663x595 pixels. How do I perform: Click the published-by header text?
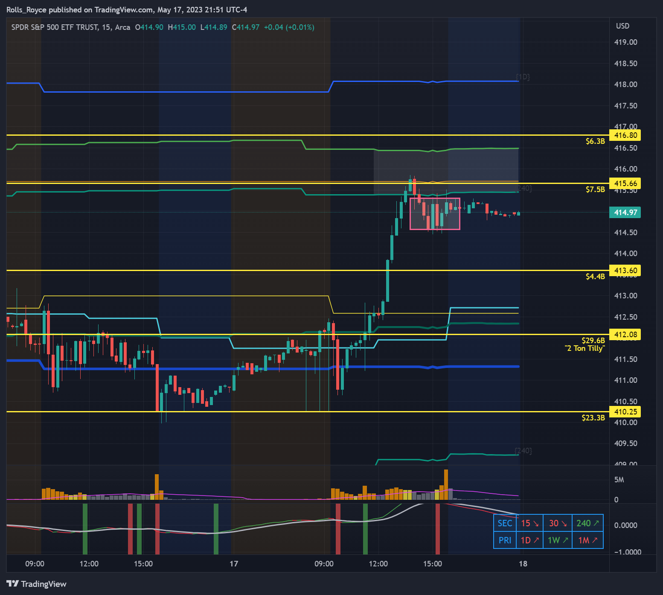[x=127, y=10]
